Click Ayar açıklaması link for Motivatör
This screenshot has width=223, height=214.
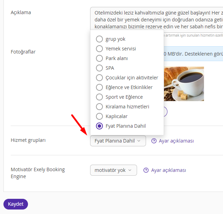168,170
